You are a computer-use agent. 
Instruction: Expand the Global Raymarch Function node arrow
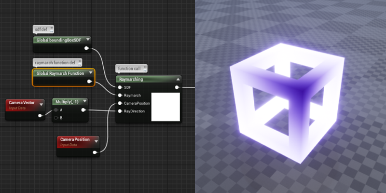[90, 73]
